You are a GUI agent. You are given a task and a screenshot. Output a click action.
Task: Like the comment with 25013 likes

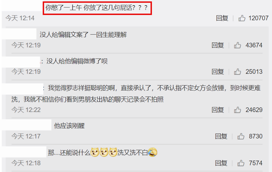point(238,72)
